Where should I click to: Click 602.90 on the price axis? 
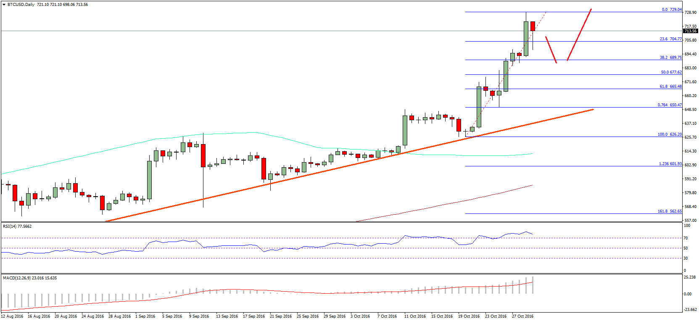coord(691,165)
